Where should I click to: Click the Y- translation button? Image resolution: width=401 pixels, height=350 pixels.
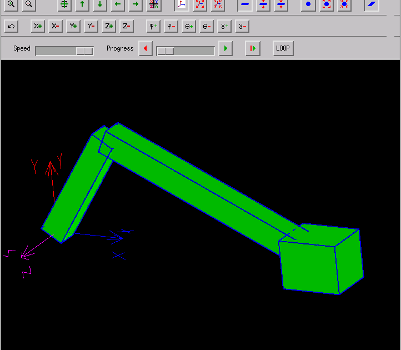(91, 26)
